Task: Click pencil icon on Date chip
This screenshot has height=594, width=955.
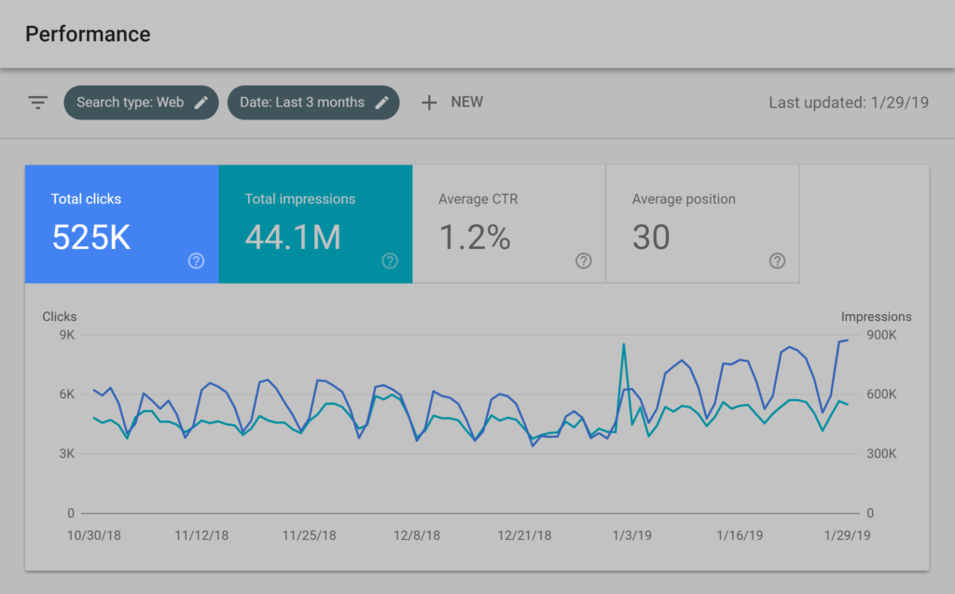Action: pyautogui.click(x=381, y=103)
